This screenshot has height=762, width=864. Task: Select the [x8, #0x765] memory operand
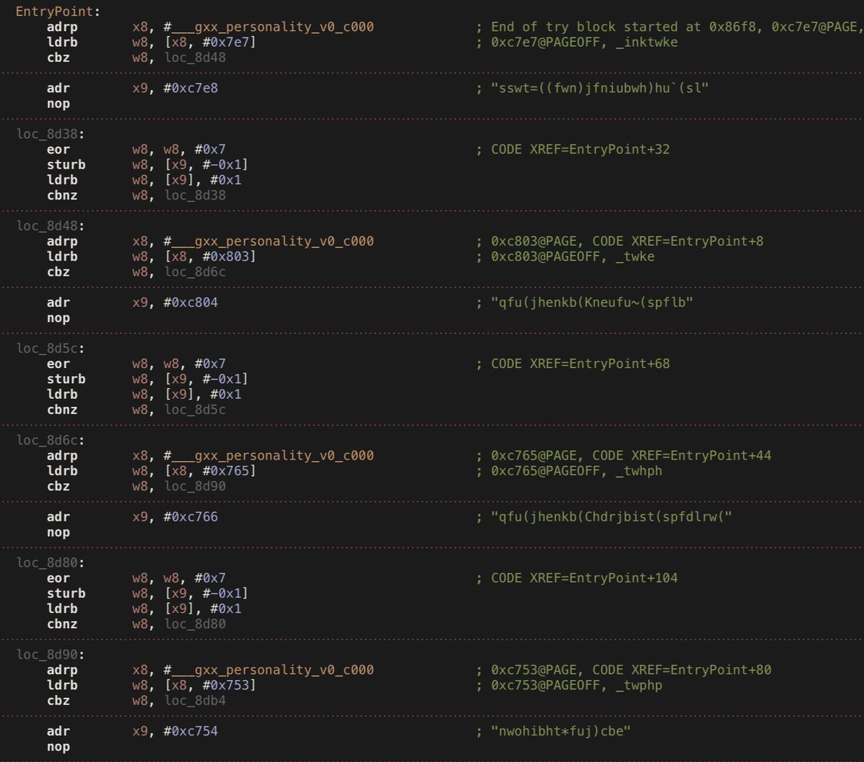[x=210, y=471]
